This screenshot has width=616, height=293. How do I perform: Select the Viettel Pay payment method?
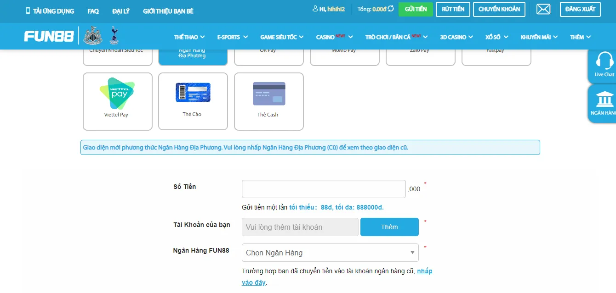point(117,101)
